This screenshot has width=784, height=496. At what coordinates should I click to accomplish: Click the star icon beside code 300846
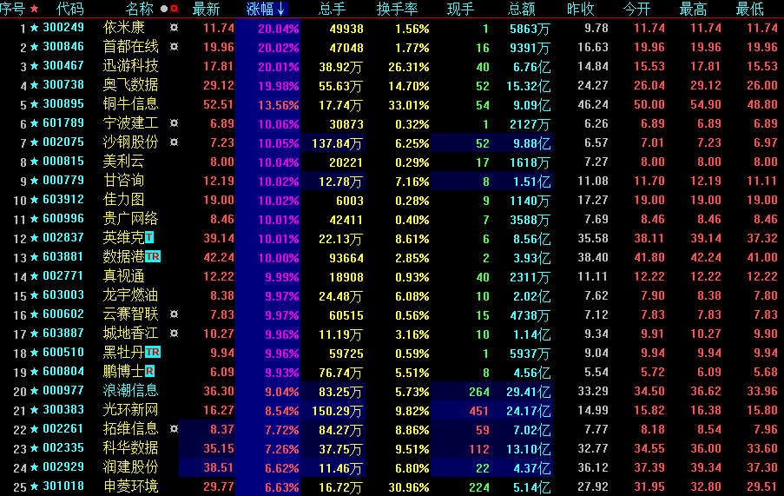click(35, 47)
